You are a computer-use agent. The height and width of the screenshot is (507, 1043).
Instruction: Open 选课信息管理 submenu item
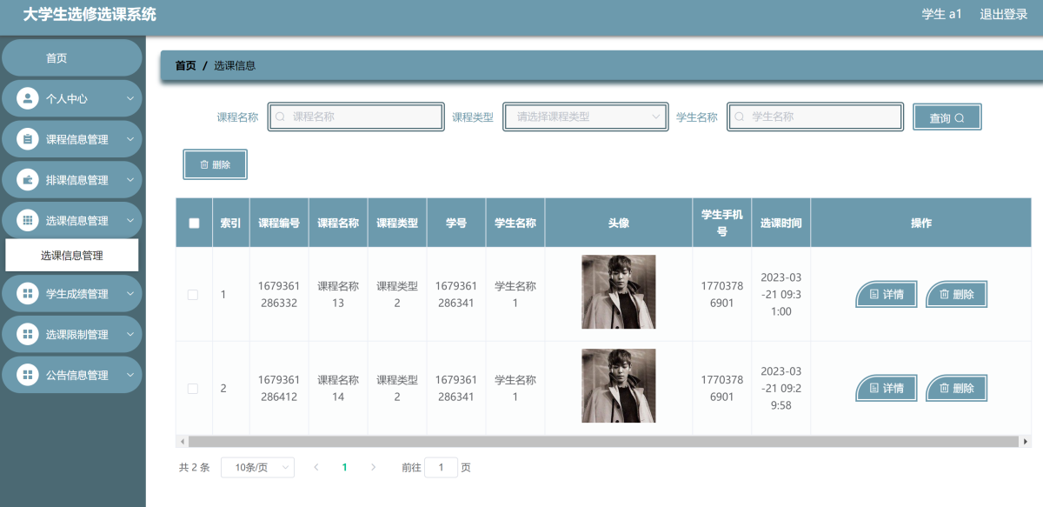coord(72,256)
